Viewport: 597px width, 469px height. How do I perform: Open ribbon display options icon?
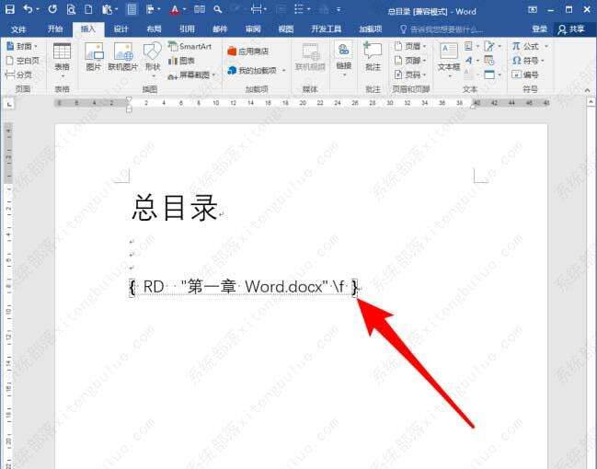[533, 9]
